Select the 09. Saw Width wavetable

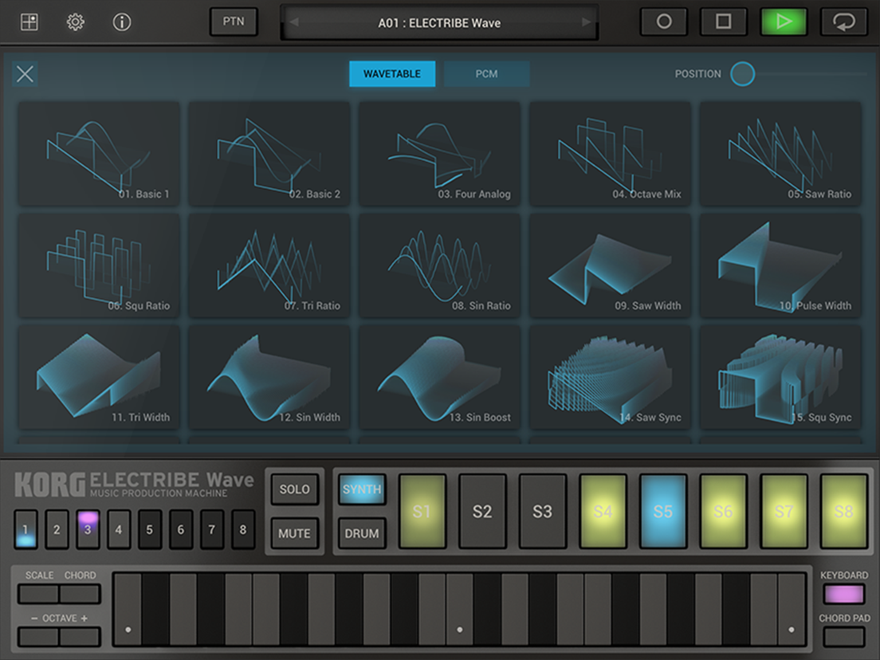(x=610, y=265)
